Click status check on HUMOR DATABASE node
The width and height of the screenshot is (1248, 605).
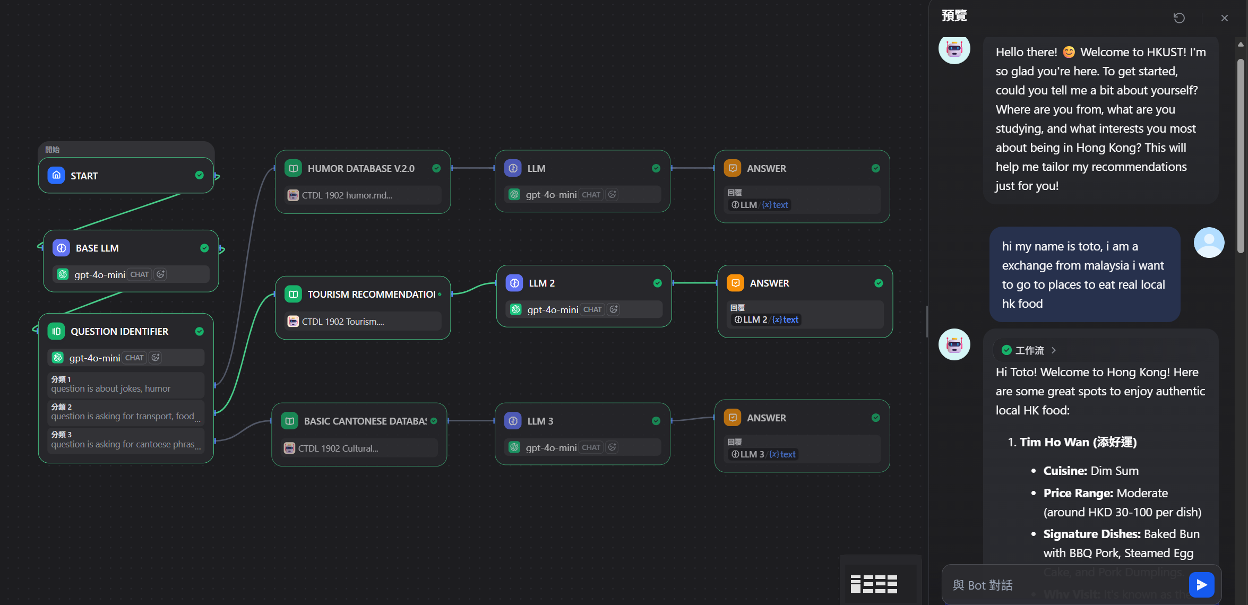pyautogui.click(x=436, y=168)
